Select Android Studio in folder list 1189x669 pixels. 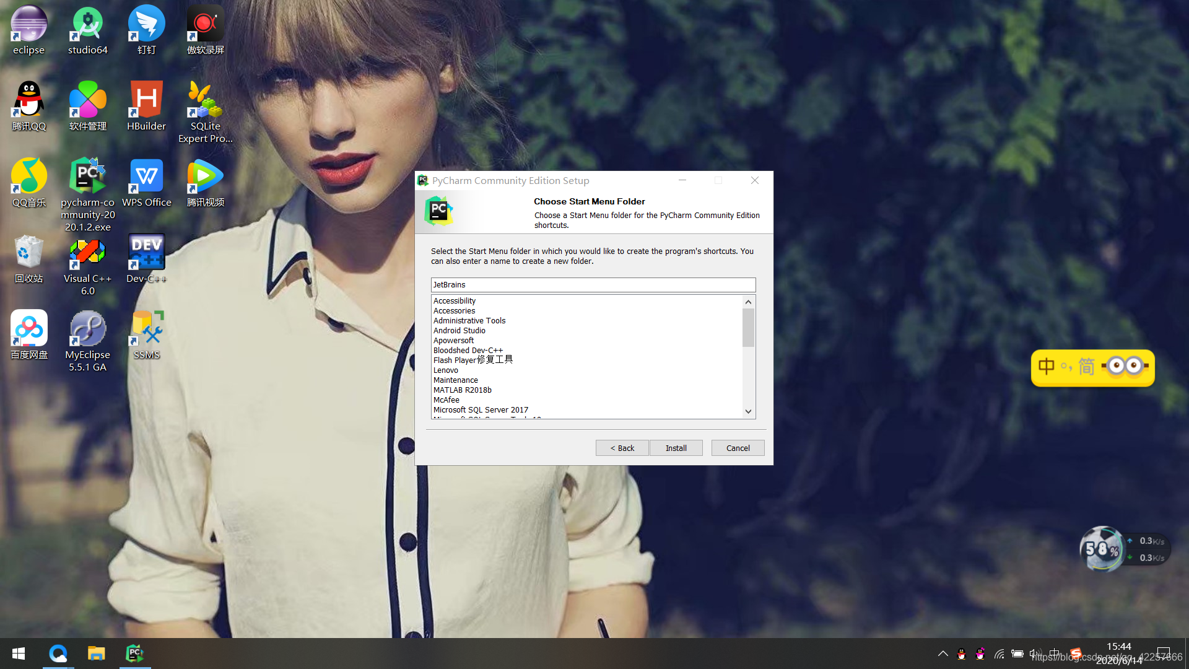coord(459,331)
